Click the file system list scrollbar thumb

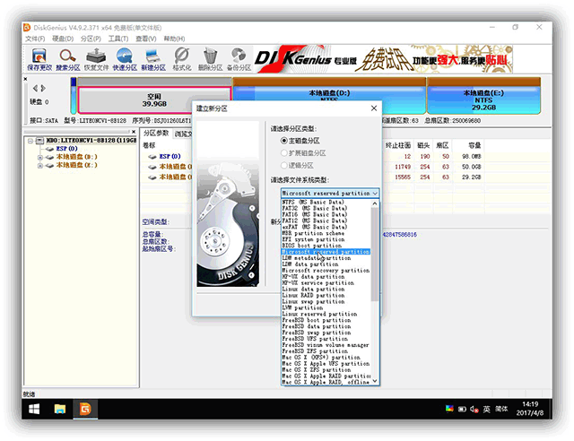click(375, 255)
